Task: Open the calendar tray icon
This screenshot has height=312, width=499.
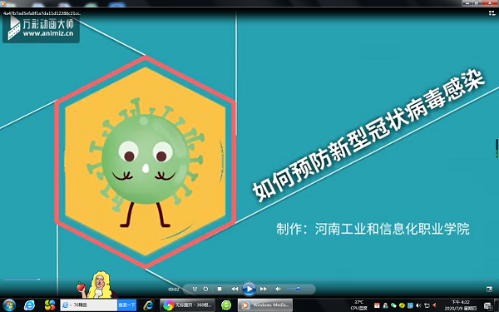Action: (x=377, y=305)
